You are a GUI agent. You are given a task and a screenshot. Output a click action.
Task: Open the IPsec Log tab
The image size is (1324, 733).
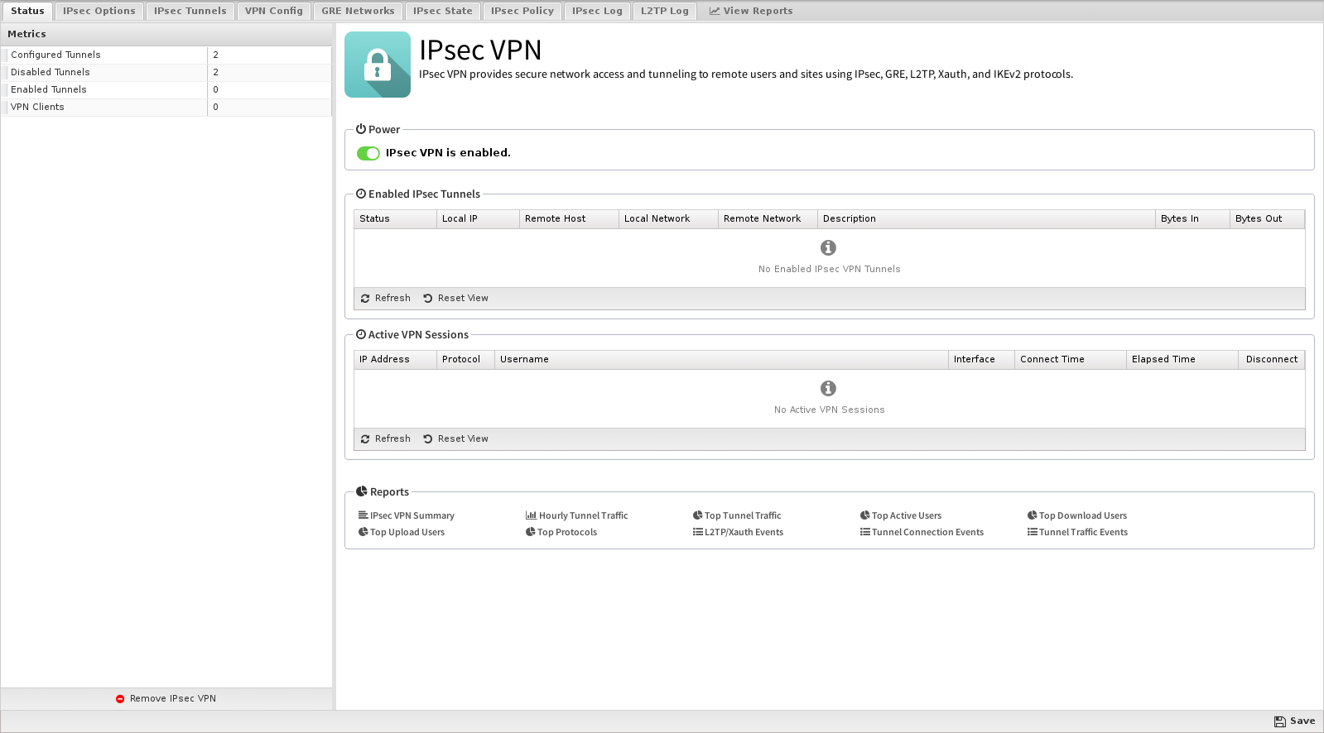point(597,11)
